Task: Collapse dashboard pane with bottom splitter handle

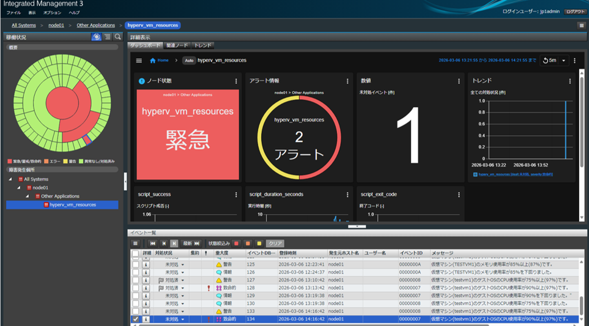Action: (x=357, y=226)
